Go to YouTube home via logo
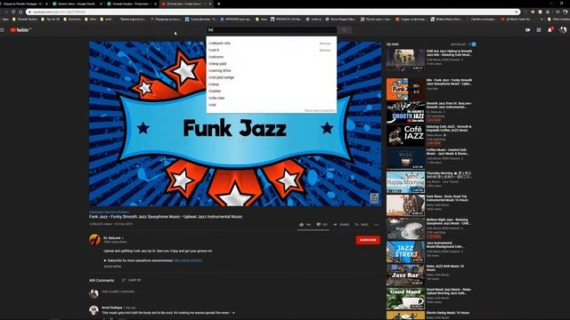Screen dimensions: 570x320 click(20, 30)
